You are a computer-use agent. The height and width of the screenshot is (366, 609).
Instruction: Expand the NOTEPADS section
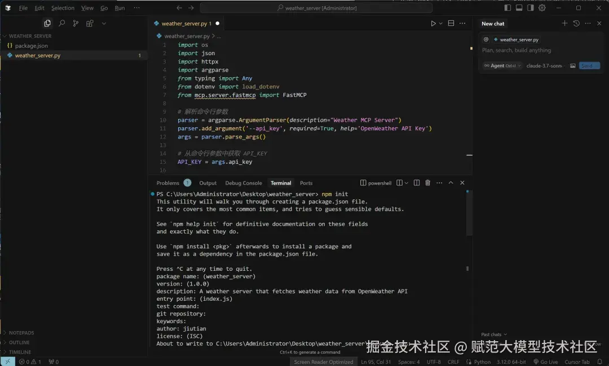click(21, 333)
